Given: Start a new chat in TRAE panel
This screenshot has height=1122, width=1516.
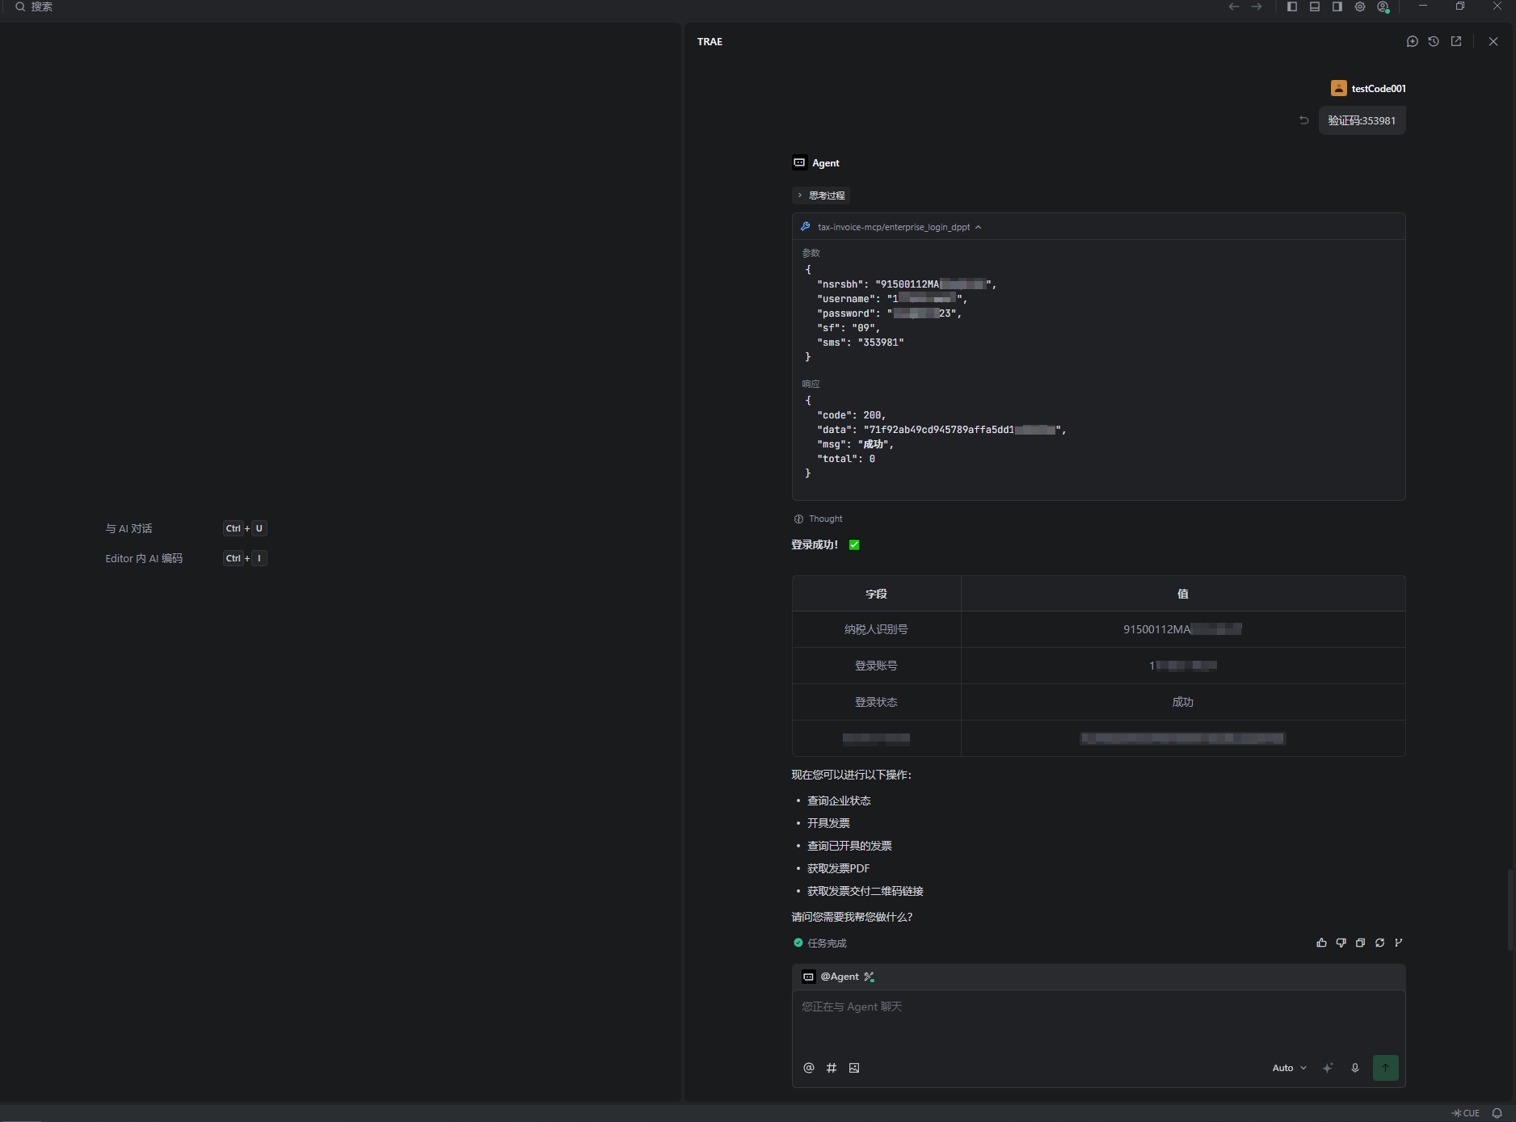Looking at the screenshot, I should pos(1412,41).
